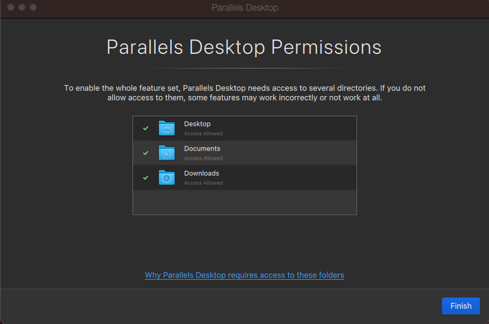
Task: Click the window zoom button in the title bar
Action: click(33, 7)
